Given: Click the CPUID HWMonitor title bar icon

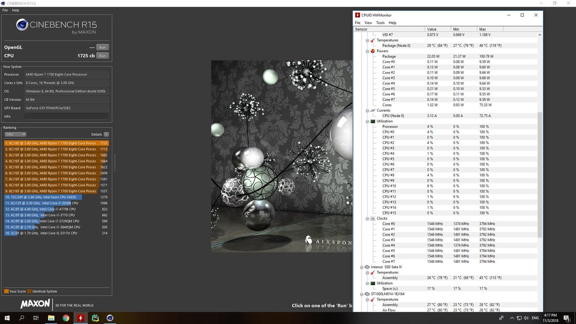Looking at the screenshot, I should [358, 15].
